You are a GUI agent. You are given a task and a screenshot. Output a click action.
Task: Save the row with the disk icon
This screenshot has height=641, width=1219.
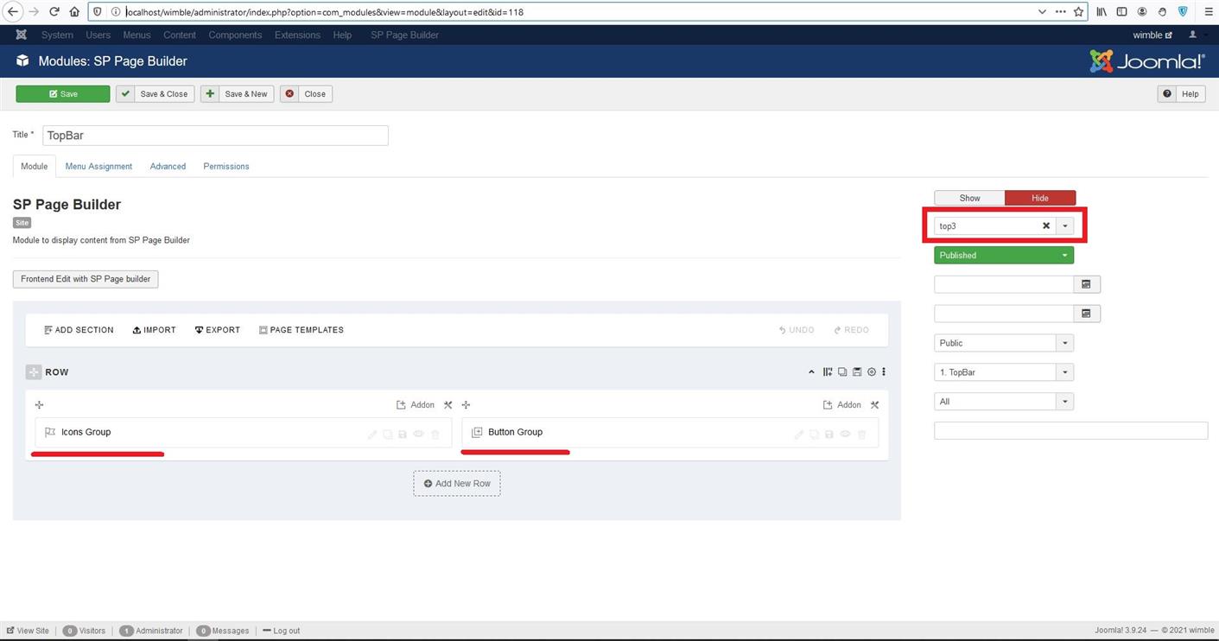(857, 372)
